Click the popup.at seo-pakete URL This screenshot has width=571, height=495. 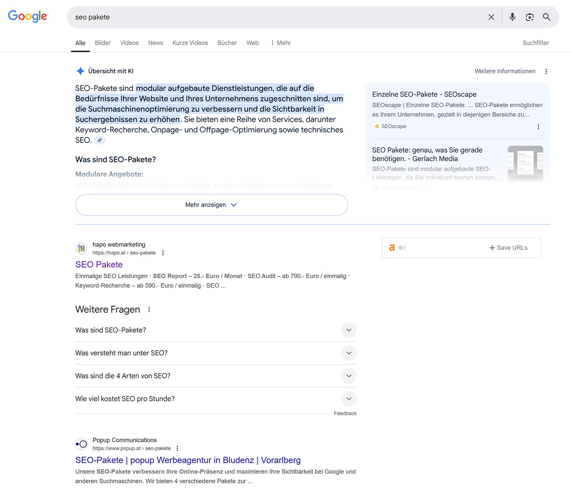coord(132,448)
